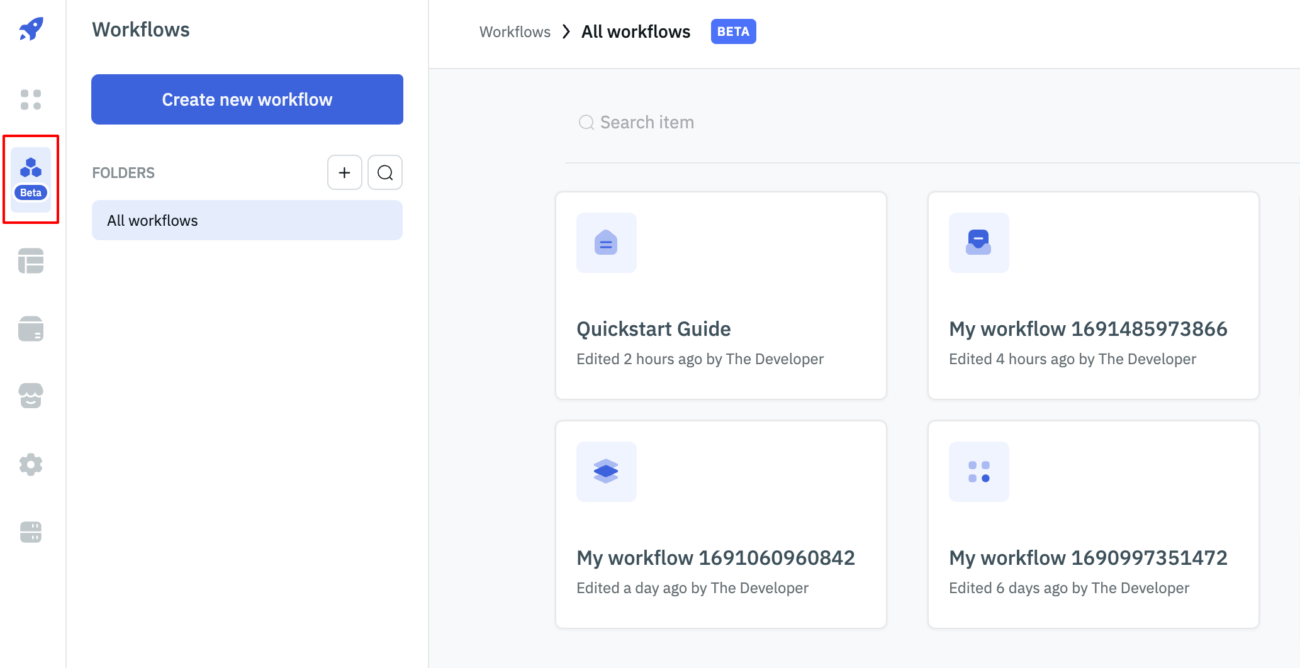Click the folder search magnifier button
Image resolution: width=1300 pixels, height=668 pixels.
coord(385,172)
